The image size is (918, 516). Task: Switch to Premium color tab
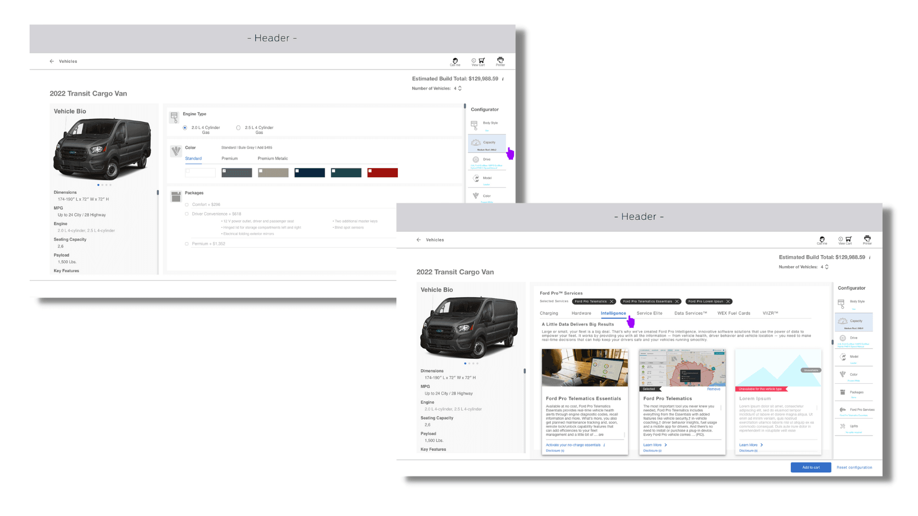[229, 159]
